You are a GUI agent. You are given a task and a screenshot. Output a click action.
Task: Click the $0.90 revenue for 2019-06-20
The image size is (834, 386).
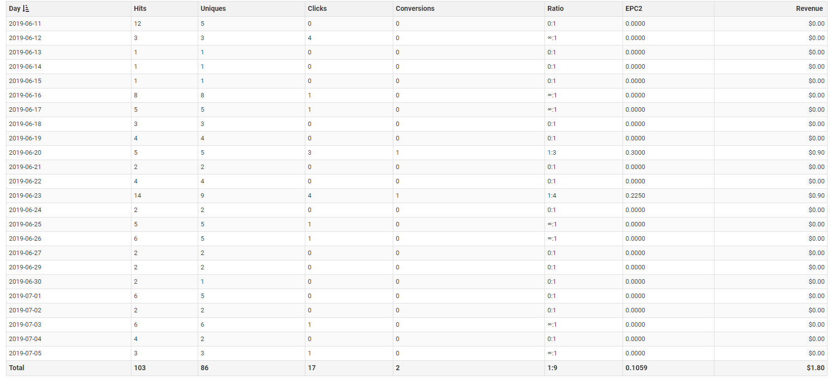click(x=816, y=152)
